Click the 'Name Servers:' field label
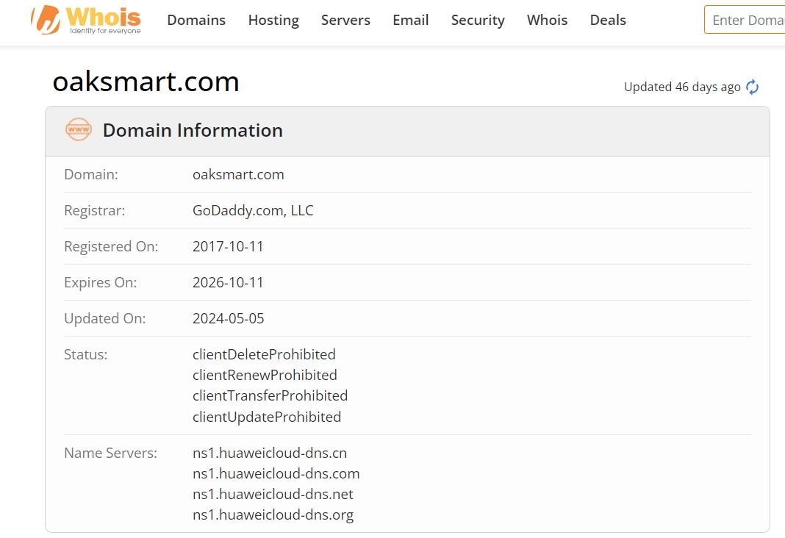The width and height of the screenshot is (785, 538). (x=111, y=453)
